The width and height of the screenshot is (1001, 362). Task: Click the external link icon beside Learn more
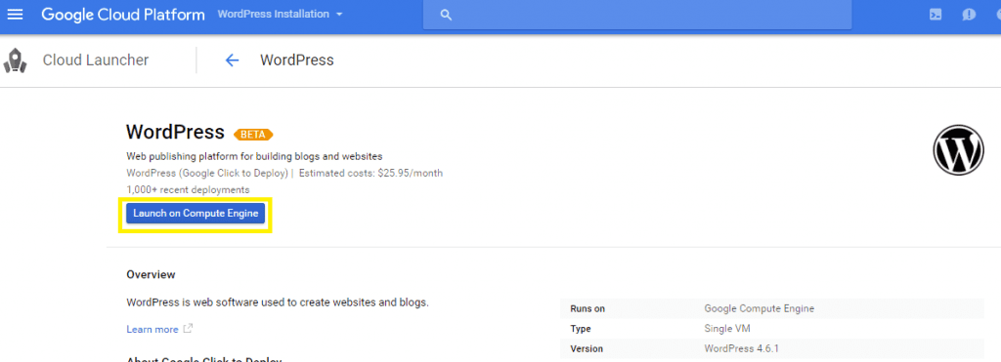[188, 329]
